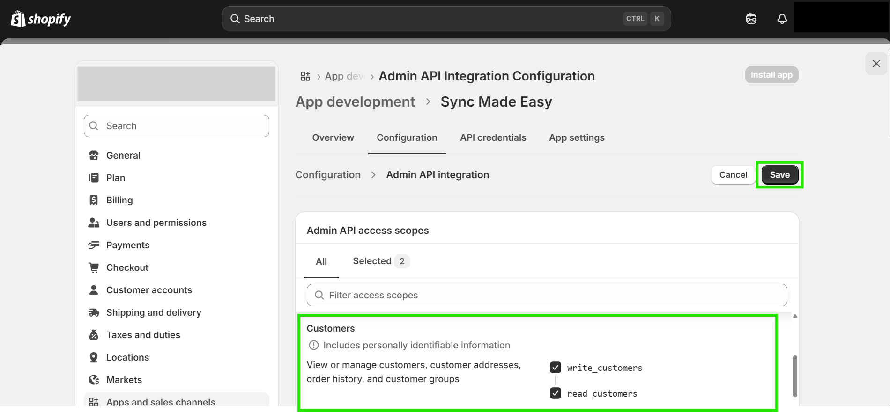Uncheck the write_customers scope
This screenshot has height=412, width=890.
(556, 368)
